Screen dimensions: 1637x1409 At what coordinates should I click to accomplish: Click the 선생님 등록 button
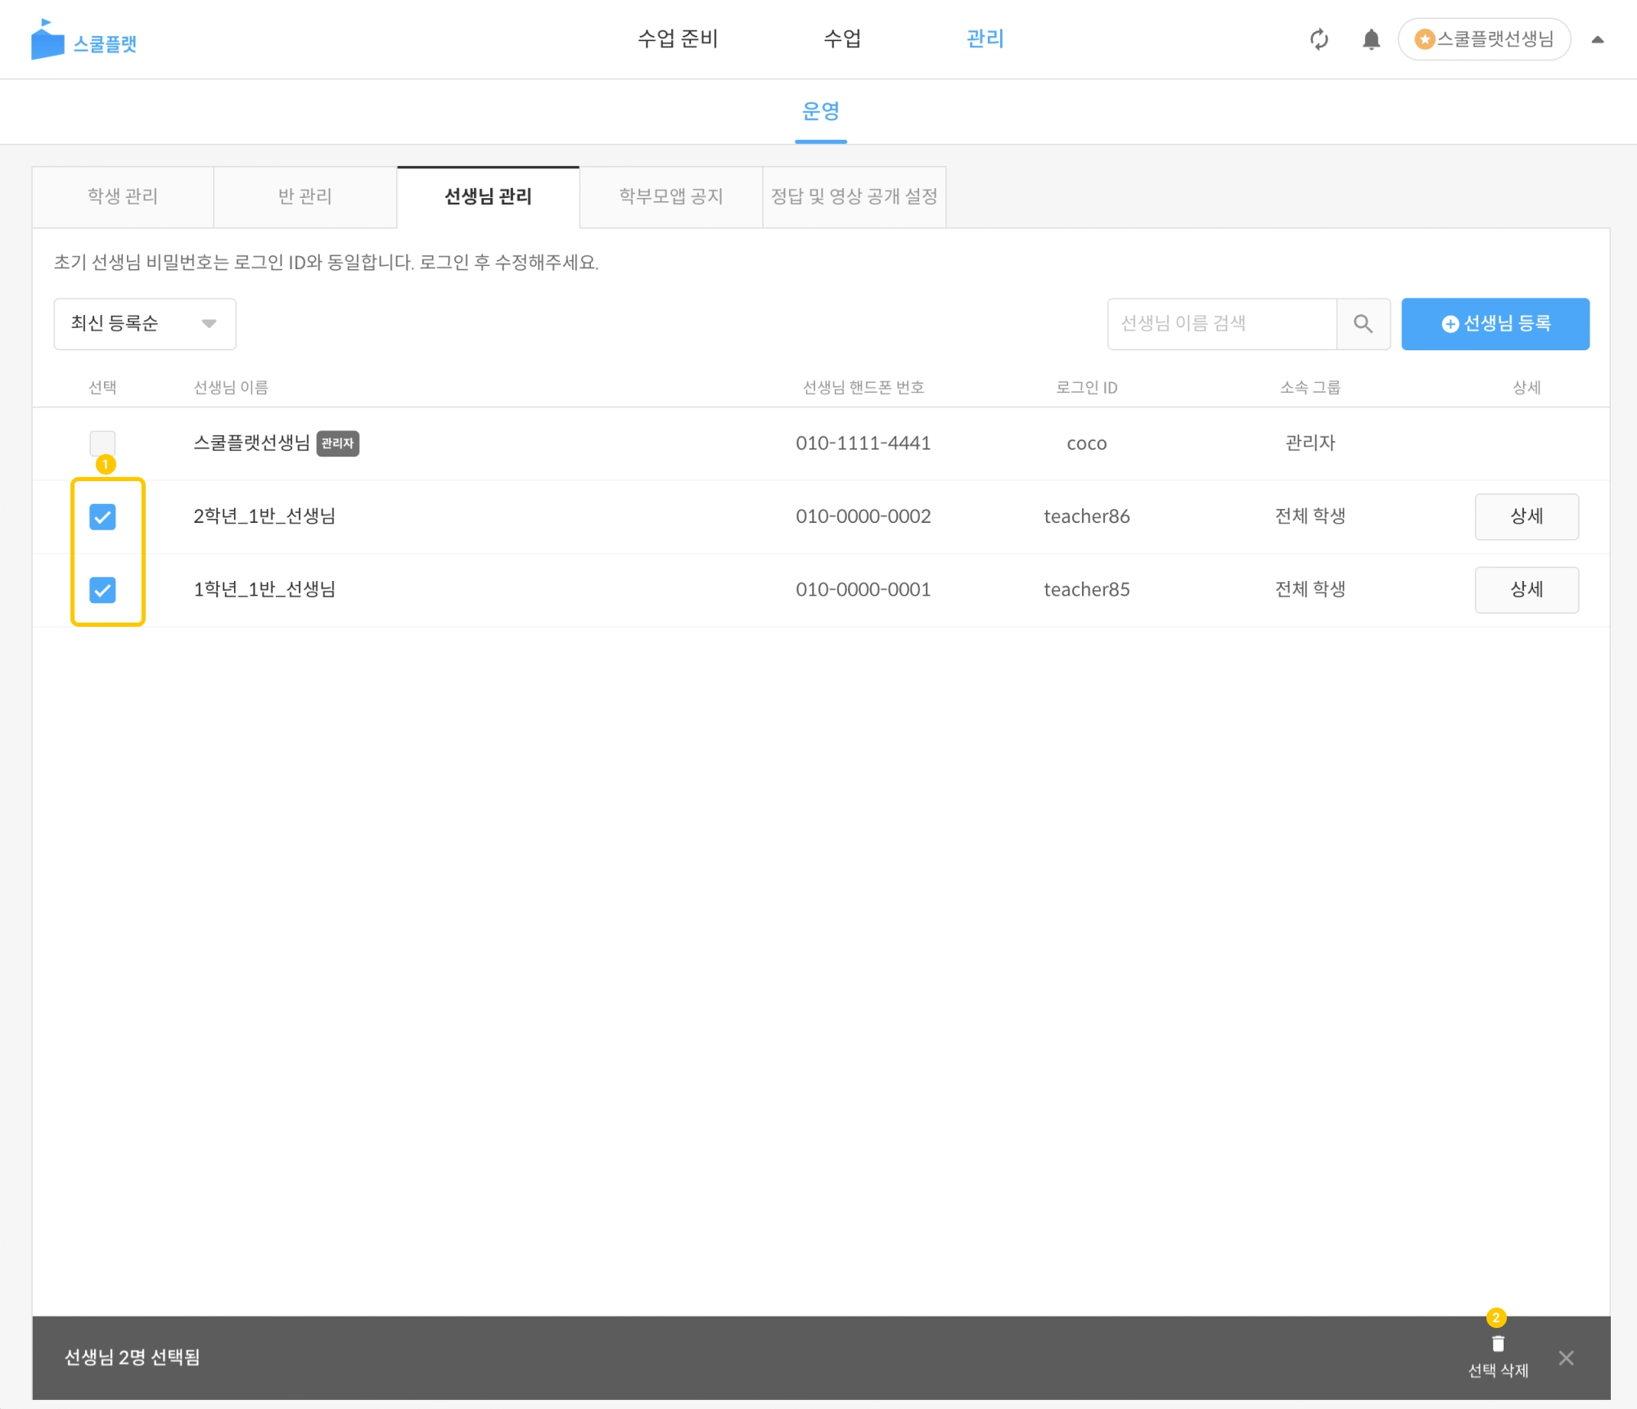click(x=1495, y=324)
